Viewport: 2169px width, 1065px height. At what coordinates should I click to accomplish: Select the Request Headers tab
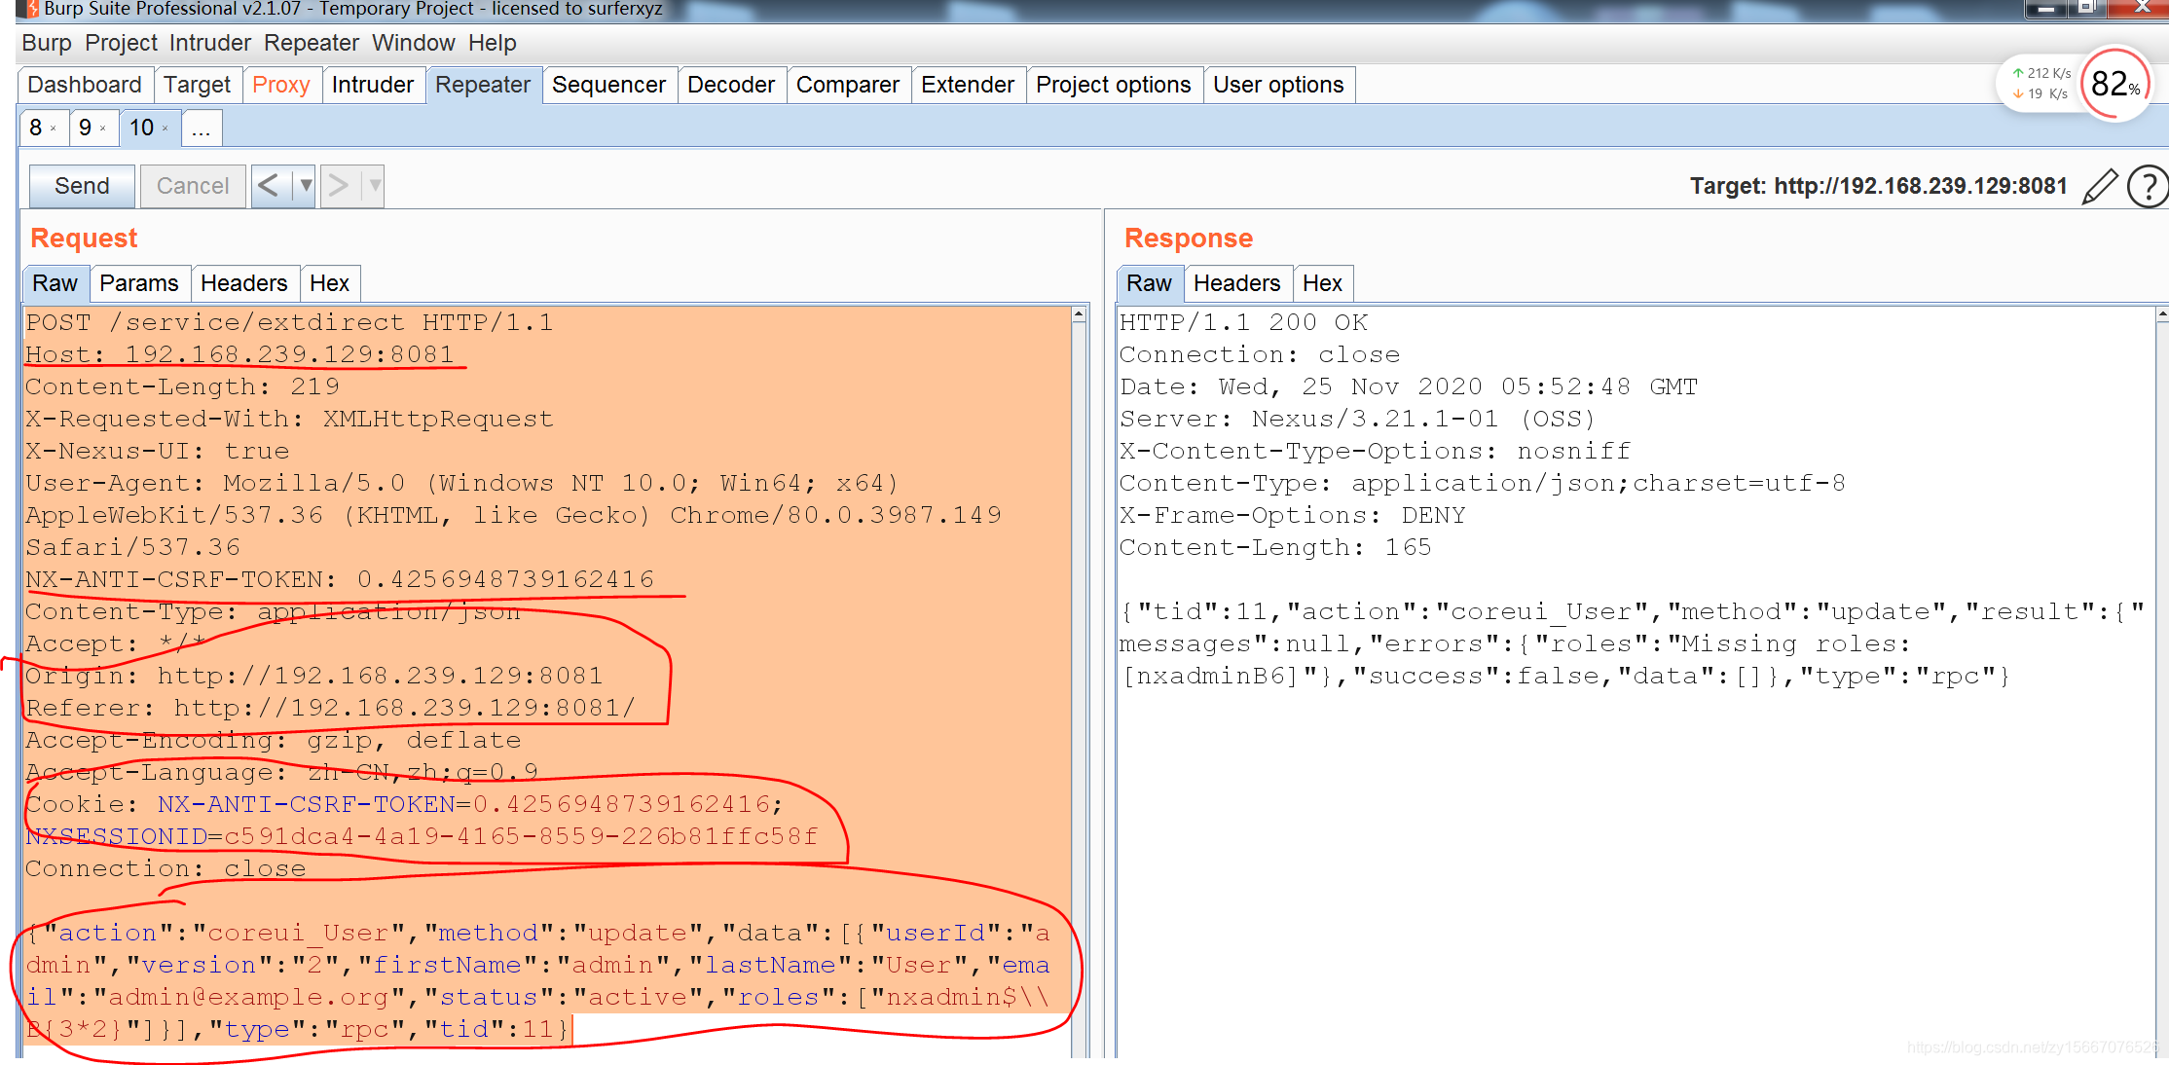coord(244,283)
